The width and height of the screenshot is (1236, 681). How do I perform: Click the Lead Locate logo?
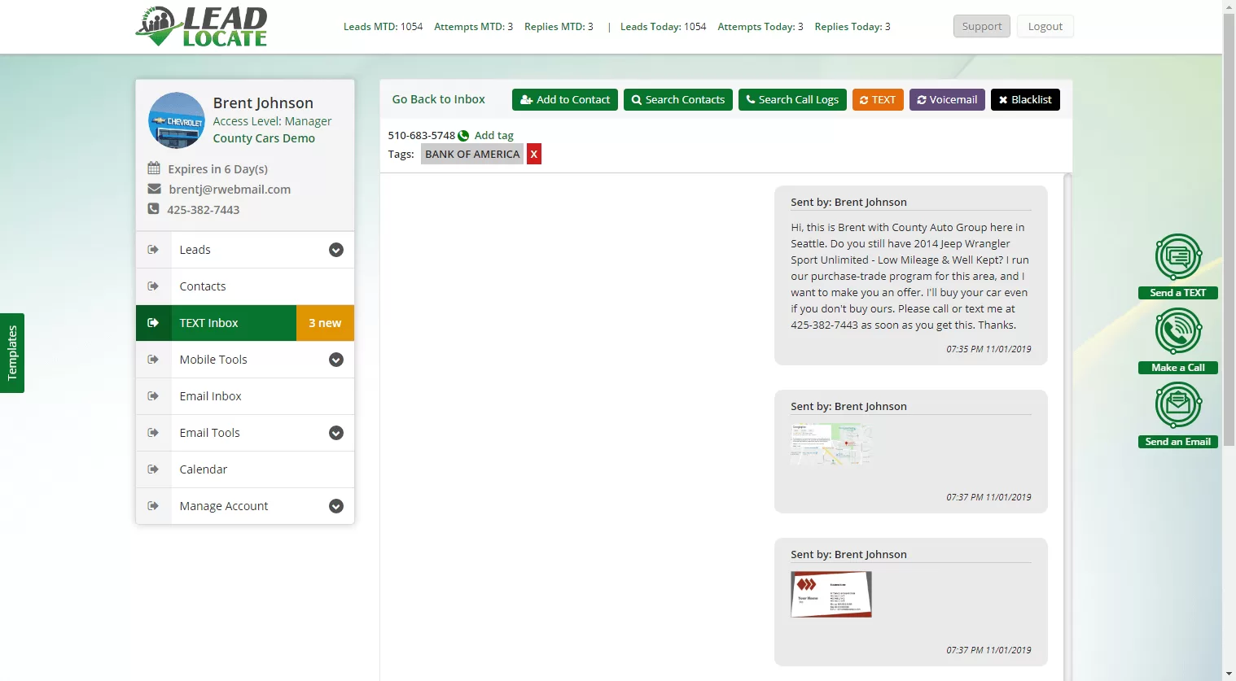[x=201, y=27]
